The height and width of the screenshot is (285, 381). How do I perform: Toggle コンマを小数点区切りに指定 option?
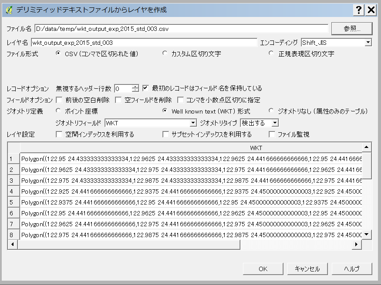pyautogui.click(x=182, y=100)
